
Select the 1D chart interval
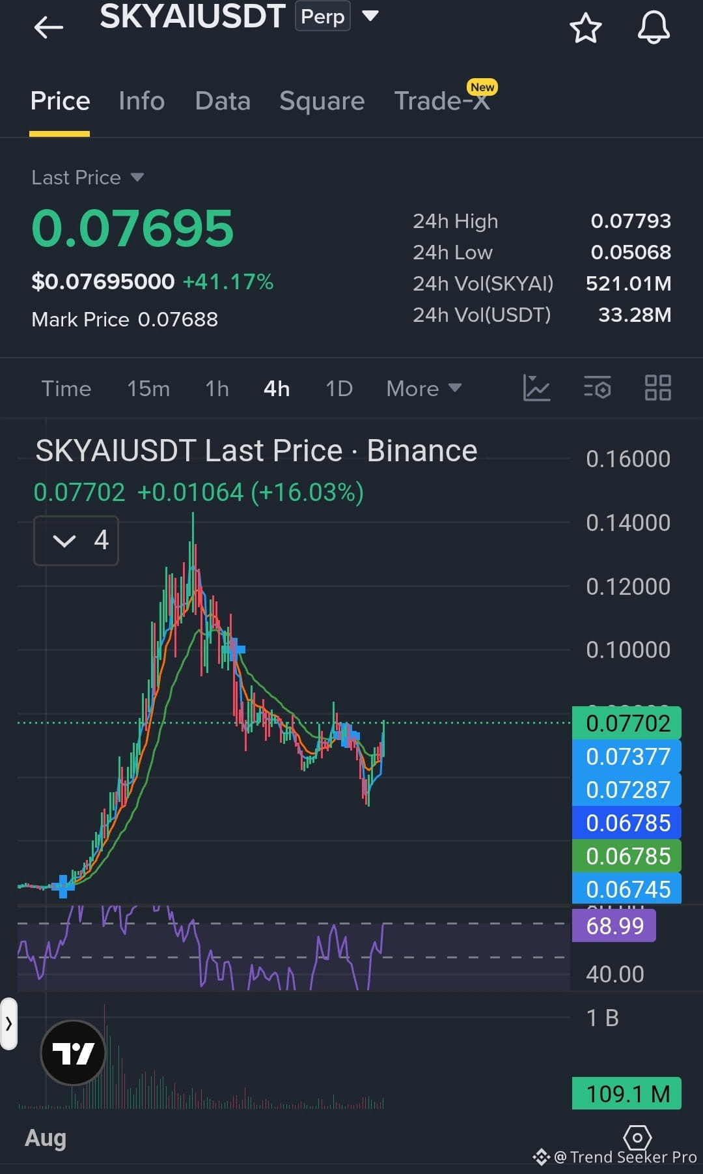[339, 388]
